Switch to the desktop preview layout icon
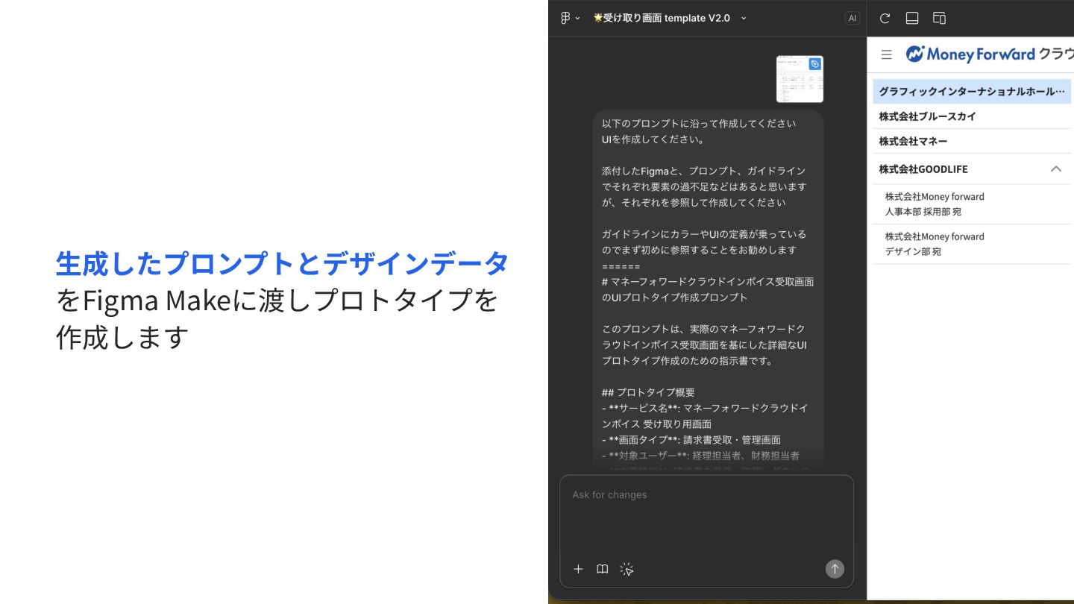The height and width of the screenshot is (604, 1074). (912, 18)
